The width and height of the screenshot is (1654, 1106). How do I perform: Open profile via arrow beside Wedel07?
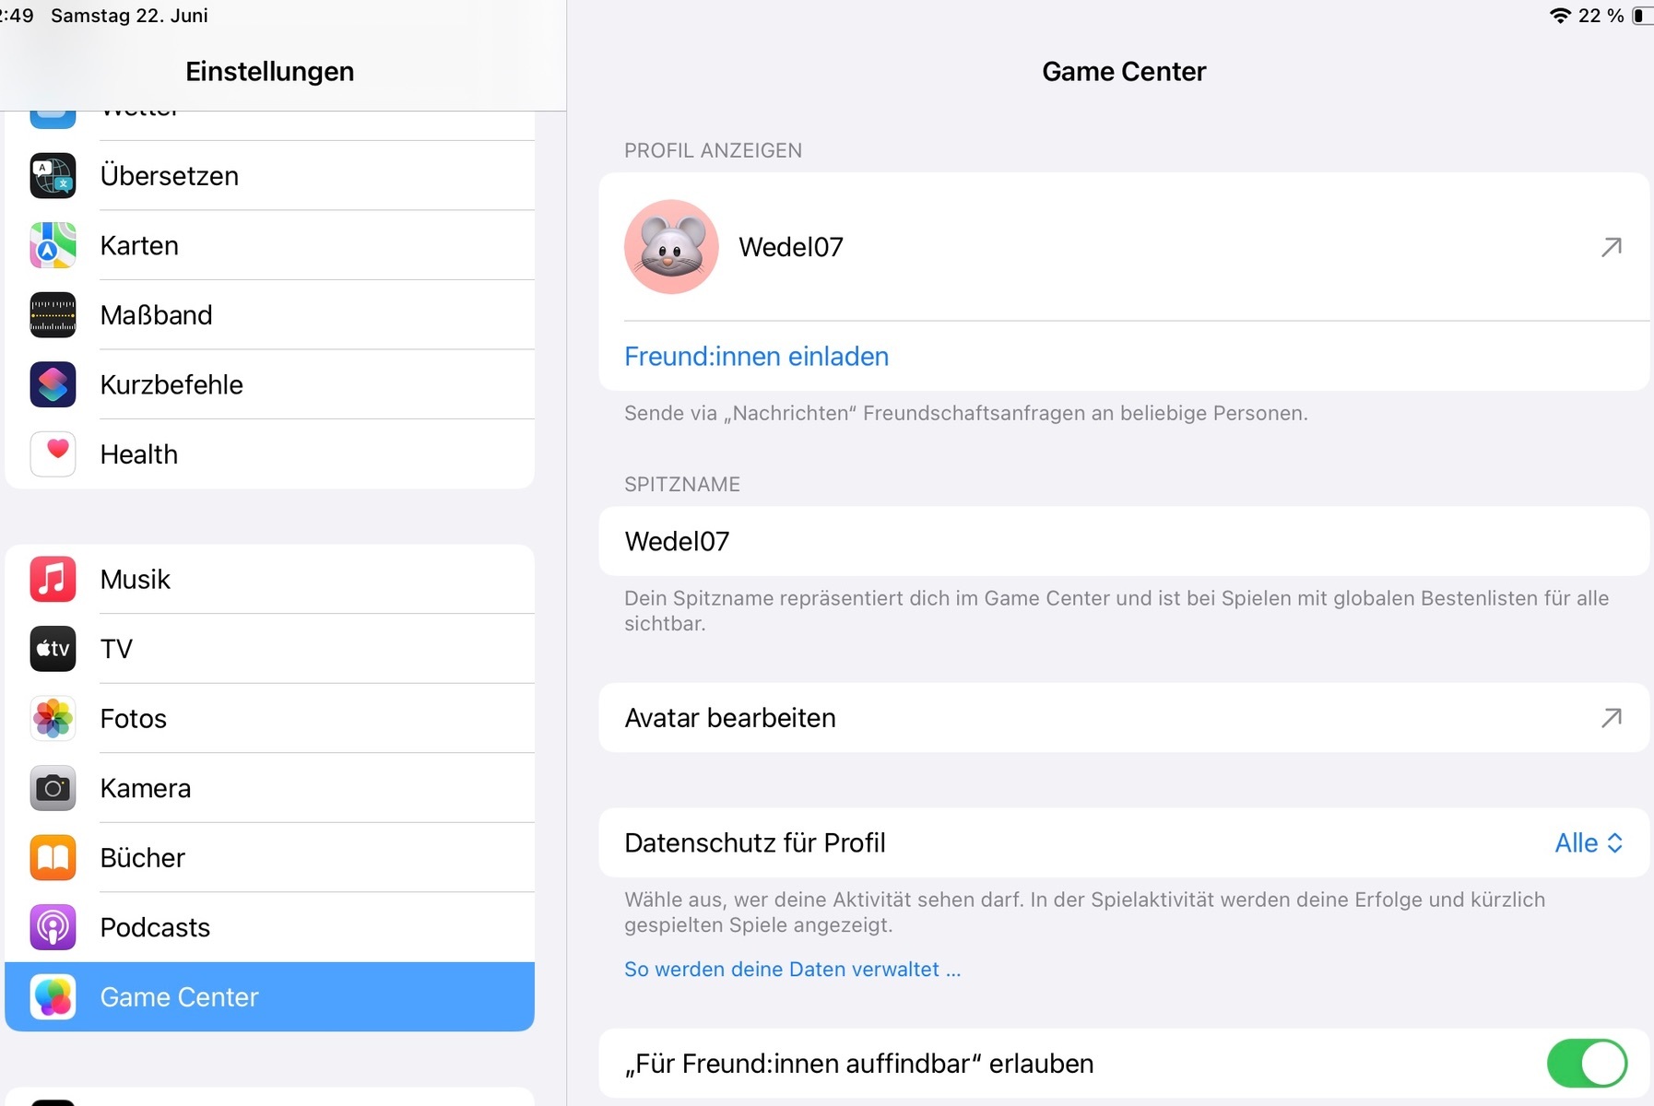pos(1611,247)
